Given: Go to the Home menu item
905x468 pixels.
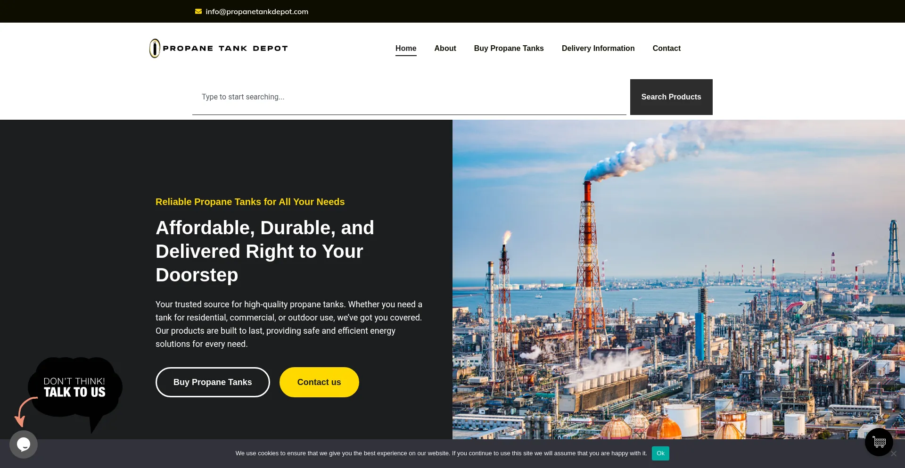Looking at the screenshot, I should point(406,48).
